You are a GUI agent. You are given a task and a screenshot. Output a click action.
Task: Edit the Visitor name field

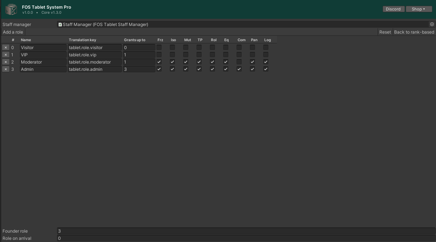(x=43, y=47)
